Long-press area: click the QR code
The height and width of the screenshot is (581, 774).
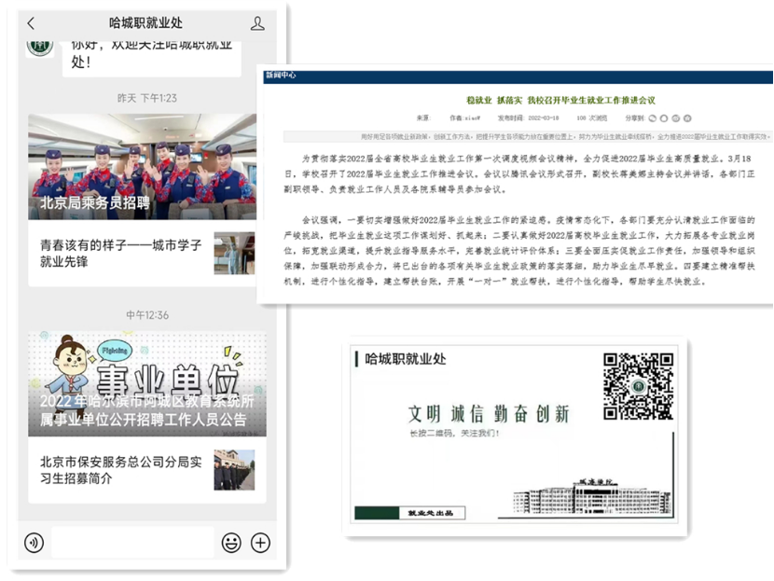coord(638,386)
